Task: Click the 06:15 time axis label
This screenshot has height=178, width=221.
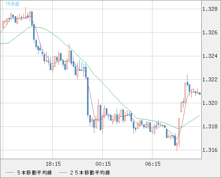Action: pos(153,164)
